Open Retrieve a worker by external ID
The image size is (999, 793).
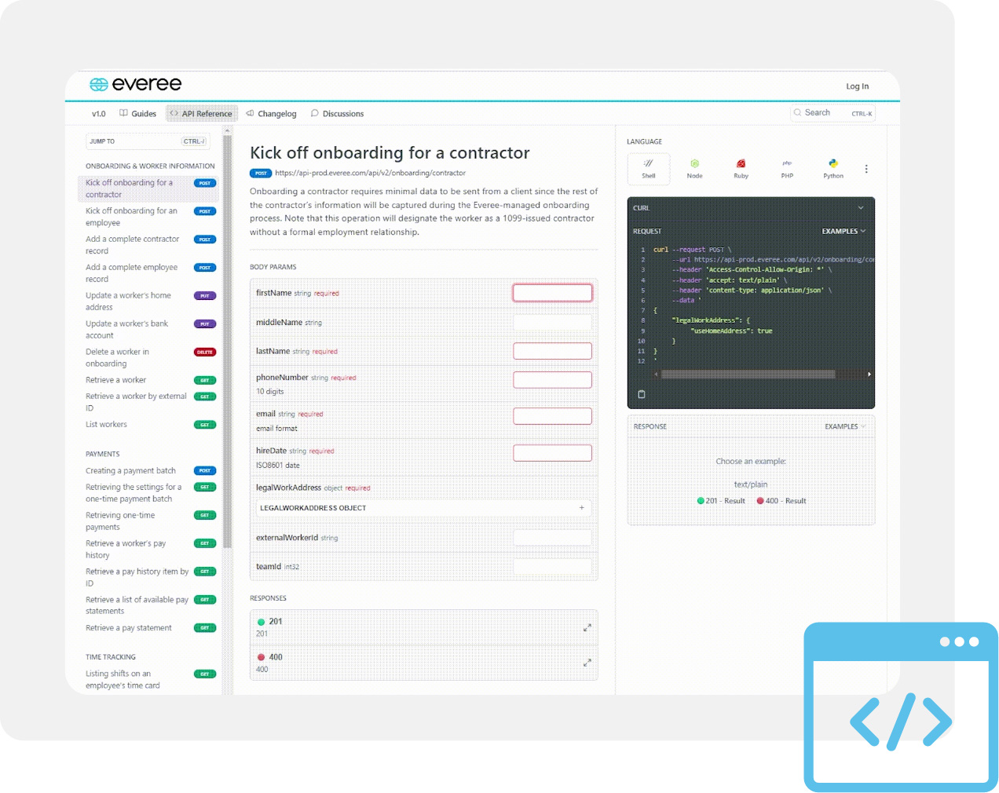(149, 402)
